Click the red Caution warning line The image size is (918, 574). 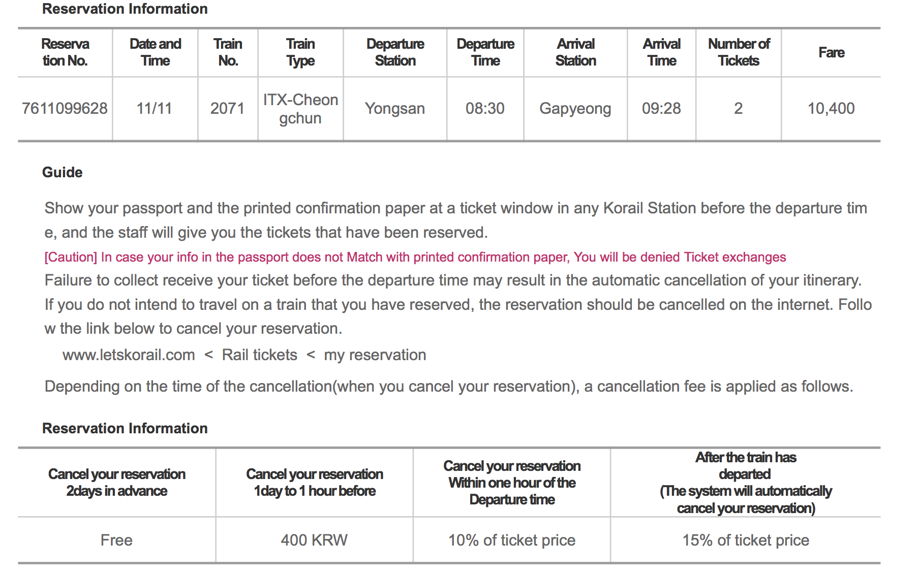click(x=415, y=257)
